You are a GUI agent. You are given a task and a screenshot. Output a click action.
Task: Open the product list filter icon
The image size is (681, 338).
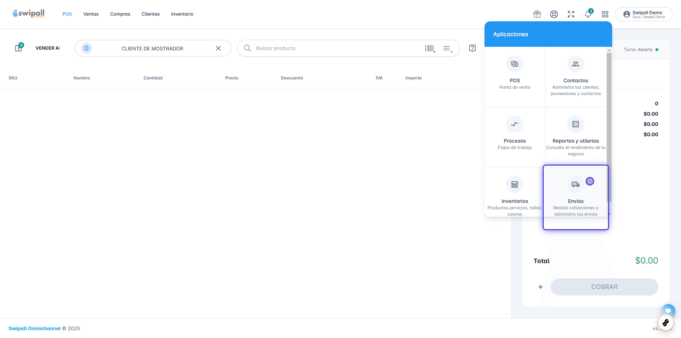click(447, 49)
